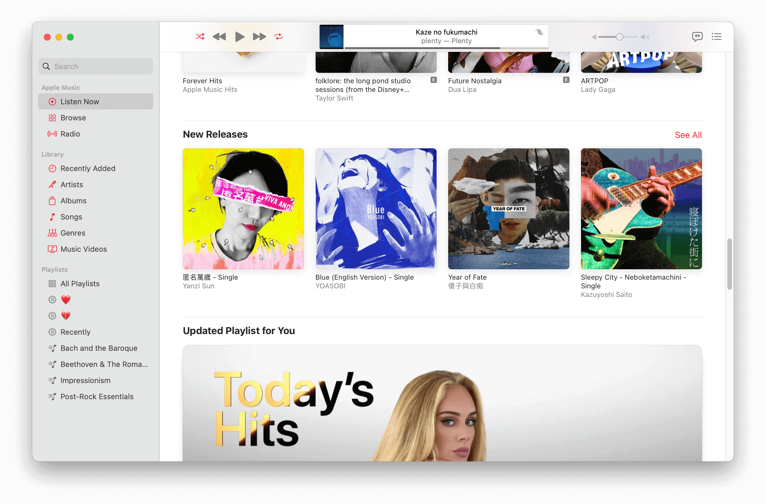766x504 pixels.
Task: Click the lossless audio badge icon
Action: (x=539, y=32)
